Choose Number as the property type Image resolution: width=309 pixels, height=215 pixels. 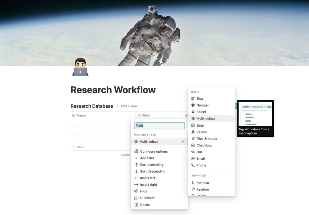click(x=212, y=105)
